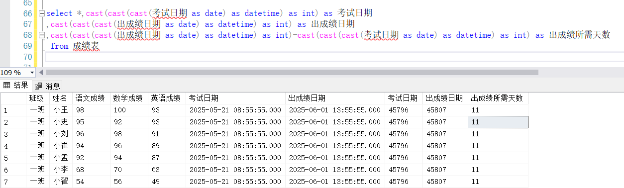Viewport: 624px width, 188px height.
Task: Click the 出成绩所需天数 cell in 小翟's row
Action: click(498, 182)
